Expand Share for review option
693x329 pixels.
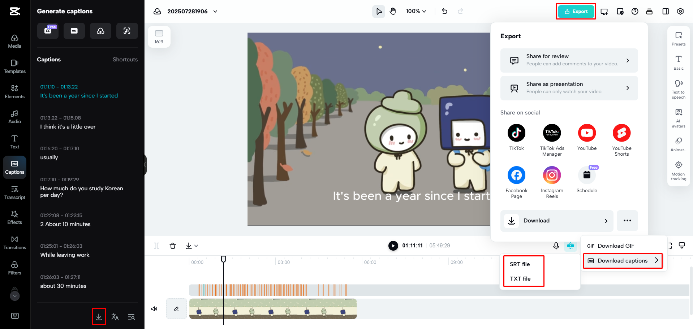pos(569,60)
